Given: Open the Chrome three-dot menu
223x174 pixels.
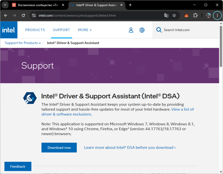Looking at the screenshot, I should coord(217,16).
